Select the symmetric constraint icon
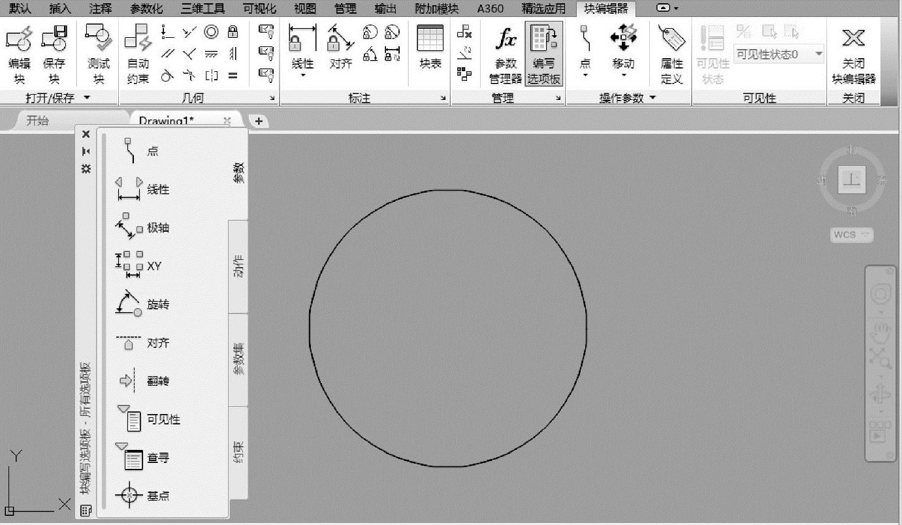Image resolution: width=902 pixels, height=525 pixels. (x=212, y=75)
